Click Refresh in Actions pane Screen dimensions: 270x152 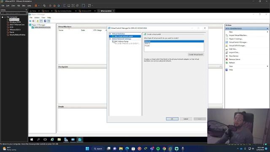click(x=232, y=63)
